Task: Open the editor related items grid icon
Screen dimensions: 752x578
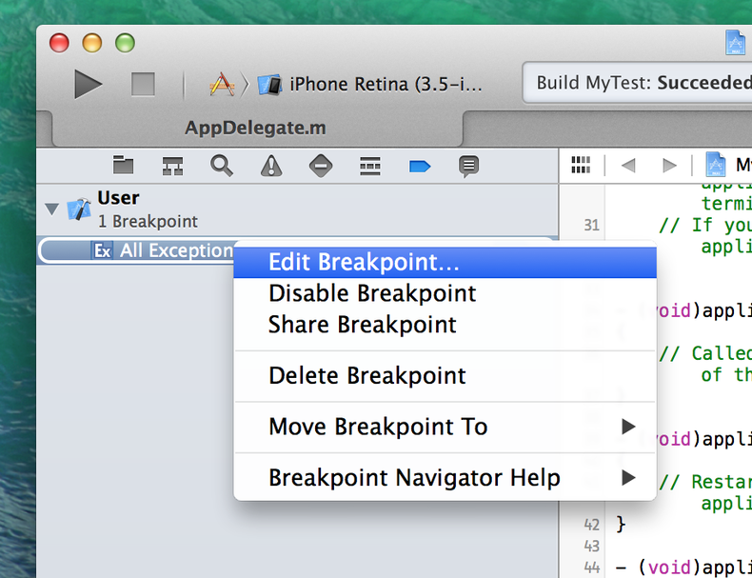Action: [581, 166]
